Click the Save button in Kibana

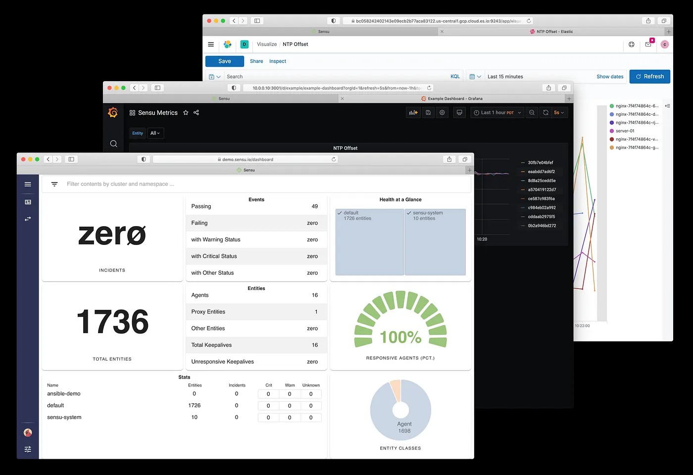pos(224,61)
